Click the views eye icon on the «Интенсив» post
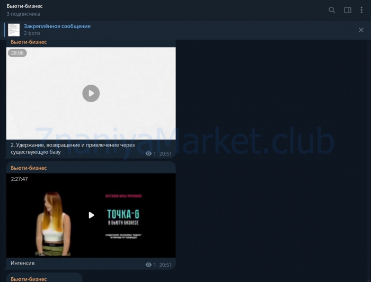The image size is (371, 282). tap(148, 265)
